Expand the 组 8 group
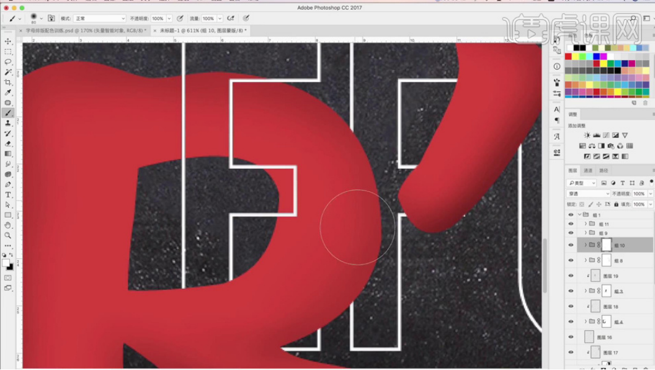The height and width of the screenshot is (370, 655). (586, 261)
